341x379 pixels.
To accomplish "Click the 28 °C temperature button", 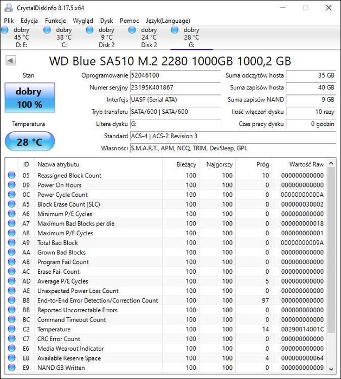I will (30, 142).
